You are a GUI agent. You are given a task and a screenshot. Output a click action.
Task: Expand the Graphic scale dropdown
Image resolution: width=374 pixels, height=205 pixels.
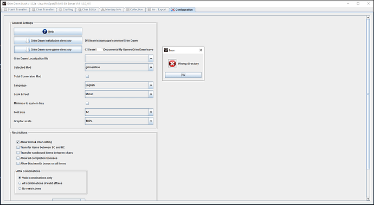151,121
